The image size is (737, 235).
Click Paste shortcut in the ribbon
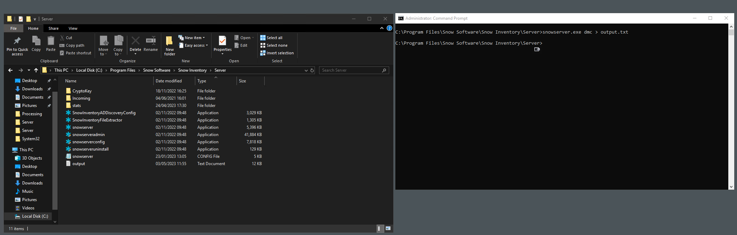[x=76, y=53]
